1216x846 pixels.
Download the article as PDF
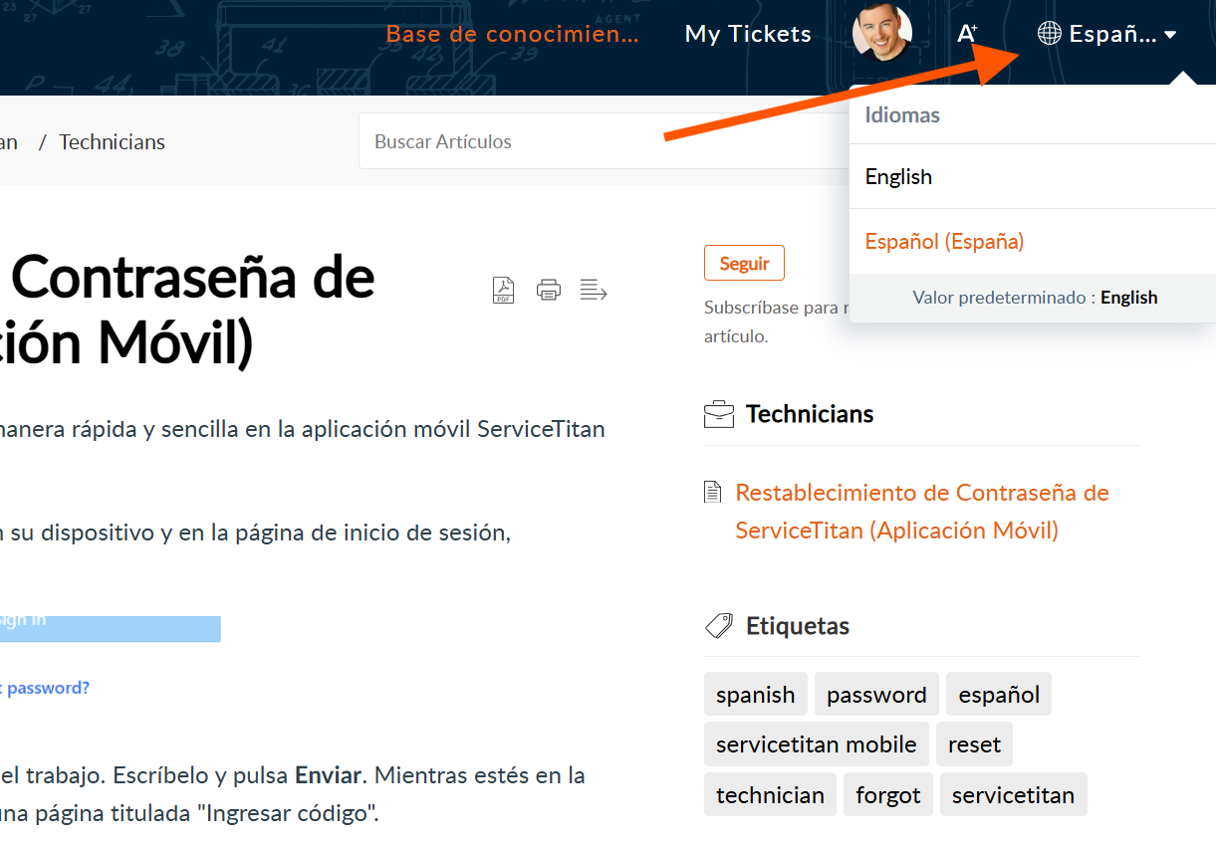504,290
